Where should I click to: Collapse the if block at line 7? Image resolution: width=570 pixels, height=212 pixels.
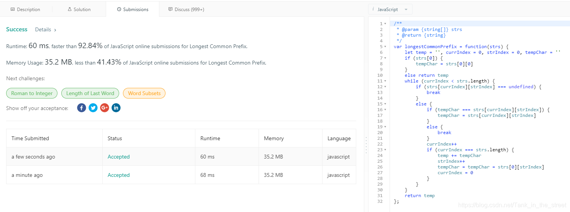point(385,58)
